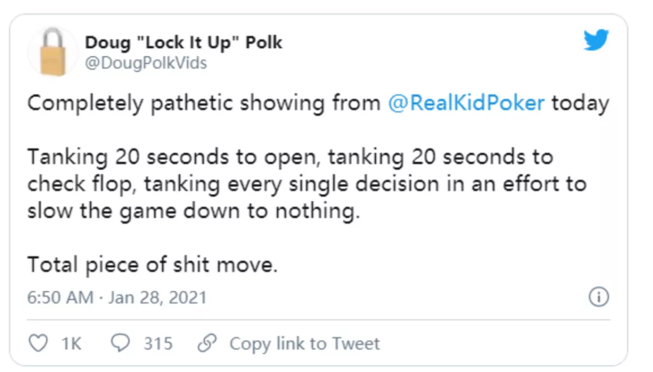The width and height of the screenshot is (653, 372).
Task: Click the 1K likes count
Action: pos(71,344)
